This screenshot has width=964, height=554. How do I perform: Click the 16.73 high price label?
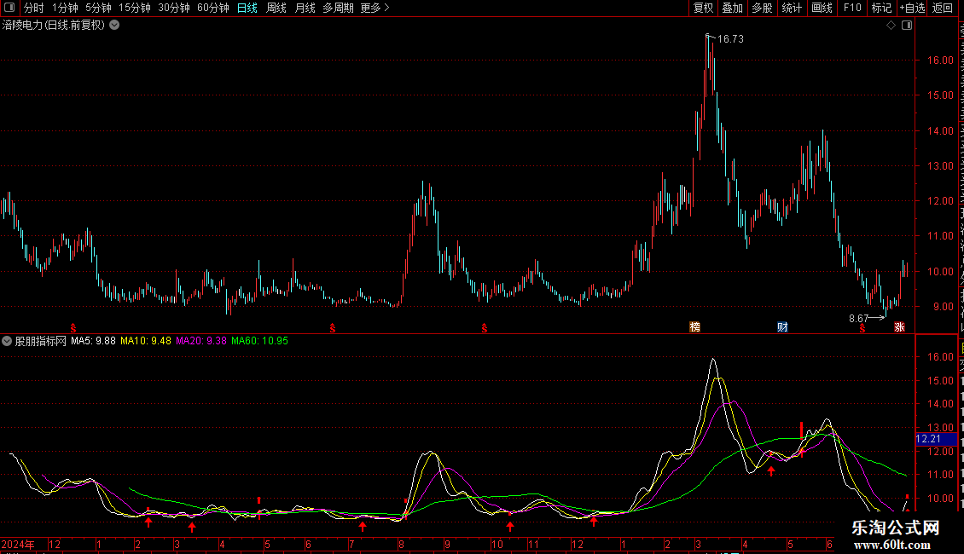730,38
